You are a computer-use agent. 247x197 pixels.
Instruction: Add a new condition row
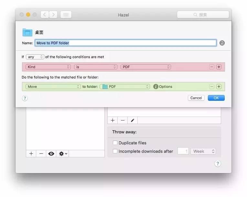click(219, 67)
